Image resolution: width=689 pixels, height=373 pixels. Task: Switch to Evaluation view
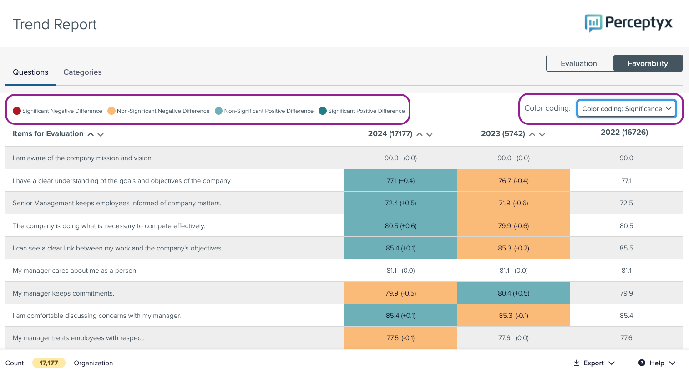(x=579, y=63)
